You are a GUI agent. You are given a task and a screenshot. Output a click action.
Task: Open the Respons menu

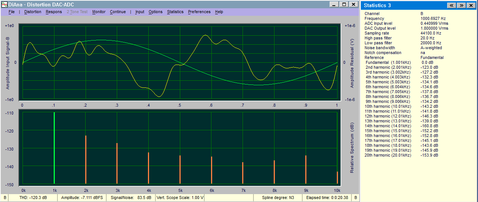tap(54, 12)
